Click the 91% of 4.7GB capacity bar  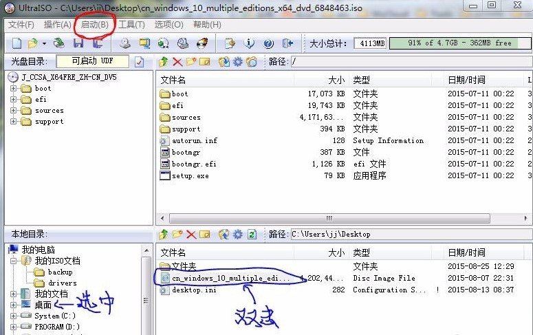tap(460, 43)
